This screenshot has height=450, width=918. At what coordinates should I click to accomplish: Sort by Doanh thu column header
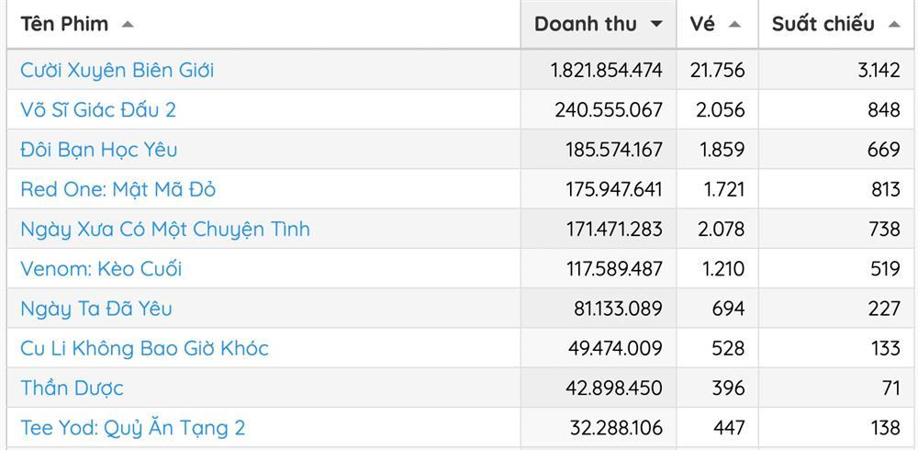[x=585, y=25]
